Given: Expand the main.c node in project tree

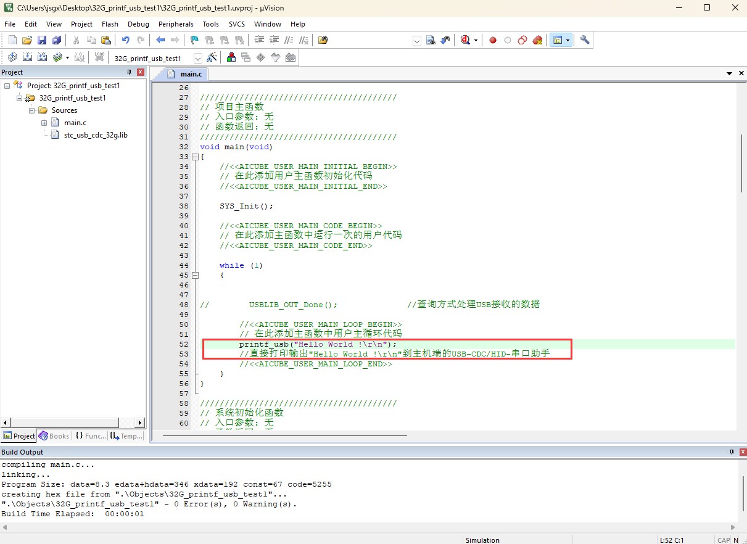Looking at the screenshot, I should [44, 123].
